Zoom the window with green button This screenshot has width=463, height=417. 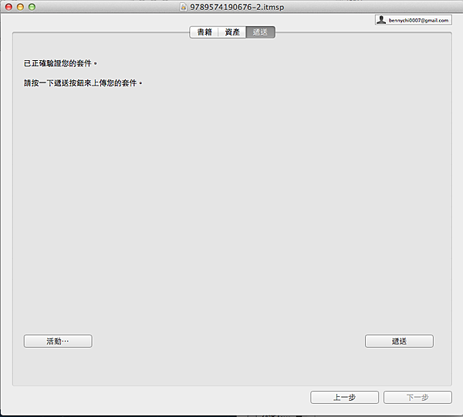[x=32, y=7]
